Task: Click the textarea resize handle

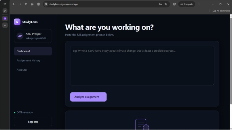Action: [213, 84]
